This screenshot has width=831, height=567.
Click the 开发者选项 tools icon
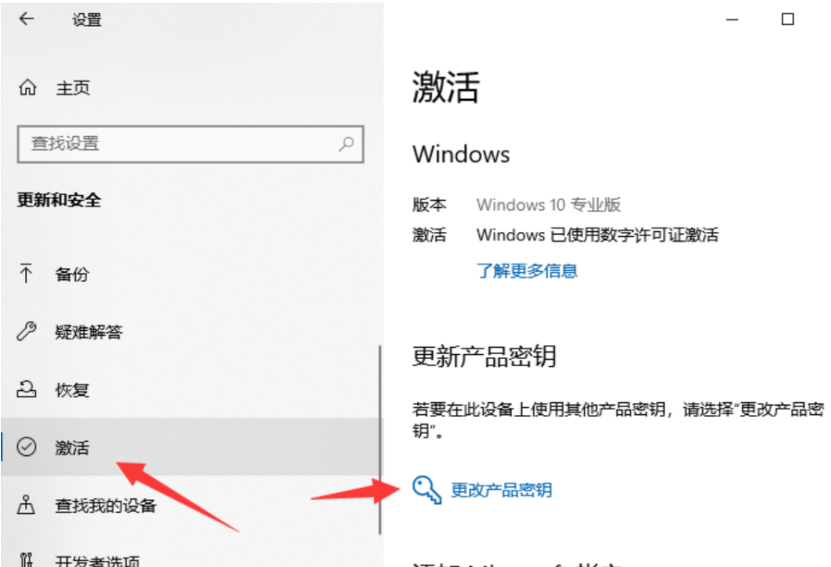click(26, 559)
